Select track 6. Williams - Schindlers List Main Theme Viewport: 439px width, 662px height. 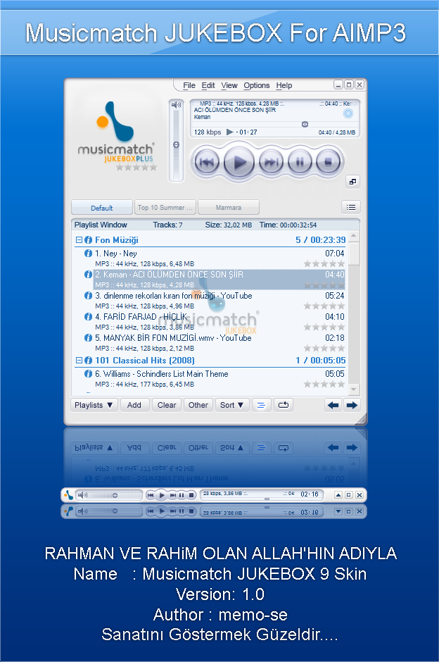point(219,379)
